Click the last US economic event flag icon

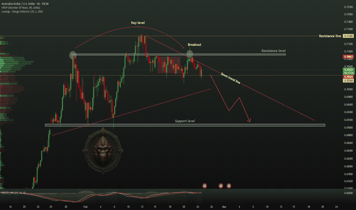tap(229, 186)
